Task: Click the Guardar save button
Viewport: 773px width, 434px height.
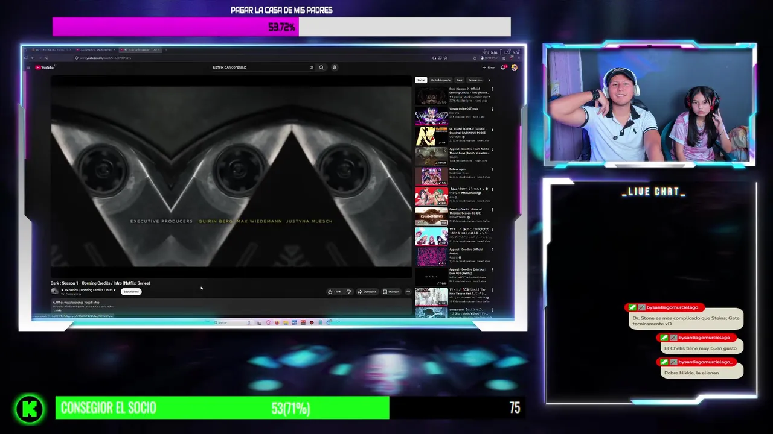Action: pyautogui.click(x=391, y=292)
